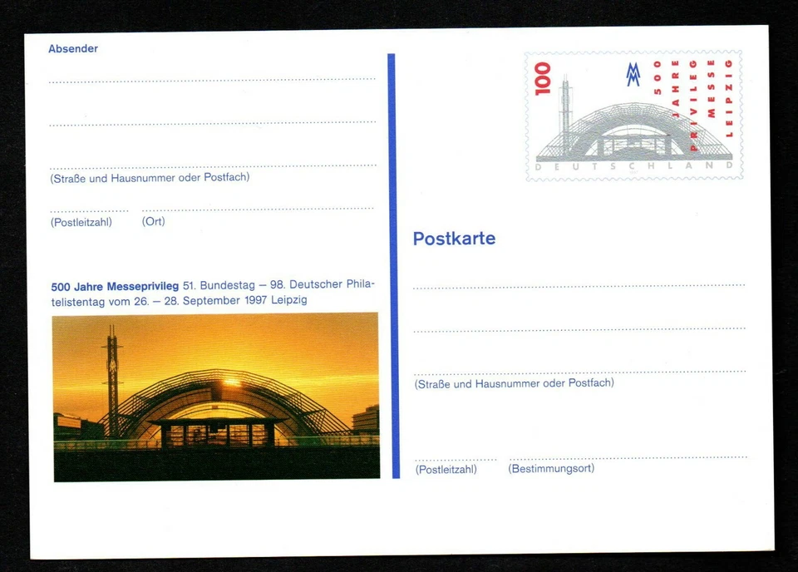Click the red "100" value on the stamp

pos(543,78)
